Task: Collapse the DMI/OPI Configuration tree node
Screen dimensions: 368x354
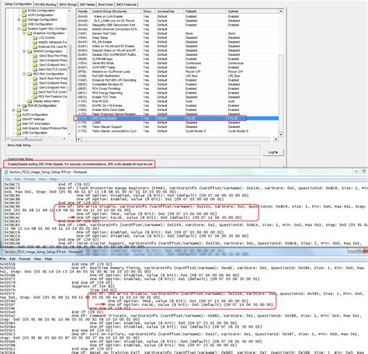Action: pyautogui.click(x=24, y=51)
